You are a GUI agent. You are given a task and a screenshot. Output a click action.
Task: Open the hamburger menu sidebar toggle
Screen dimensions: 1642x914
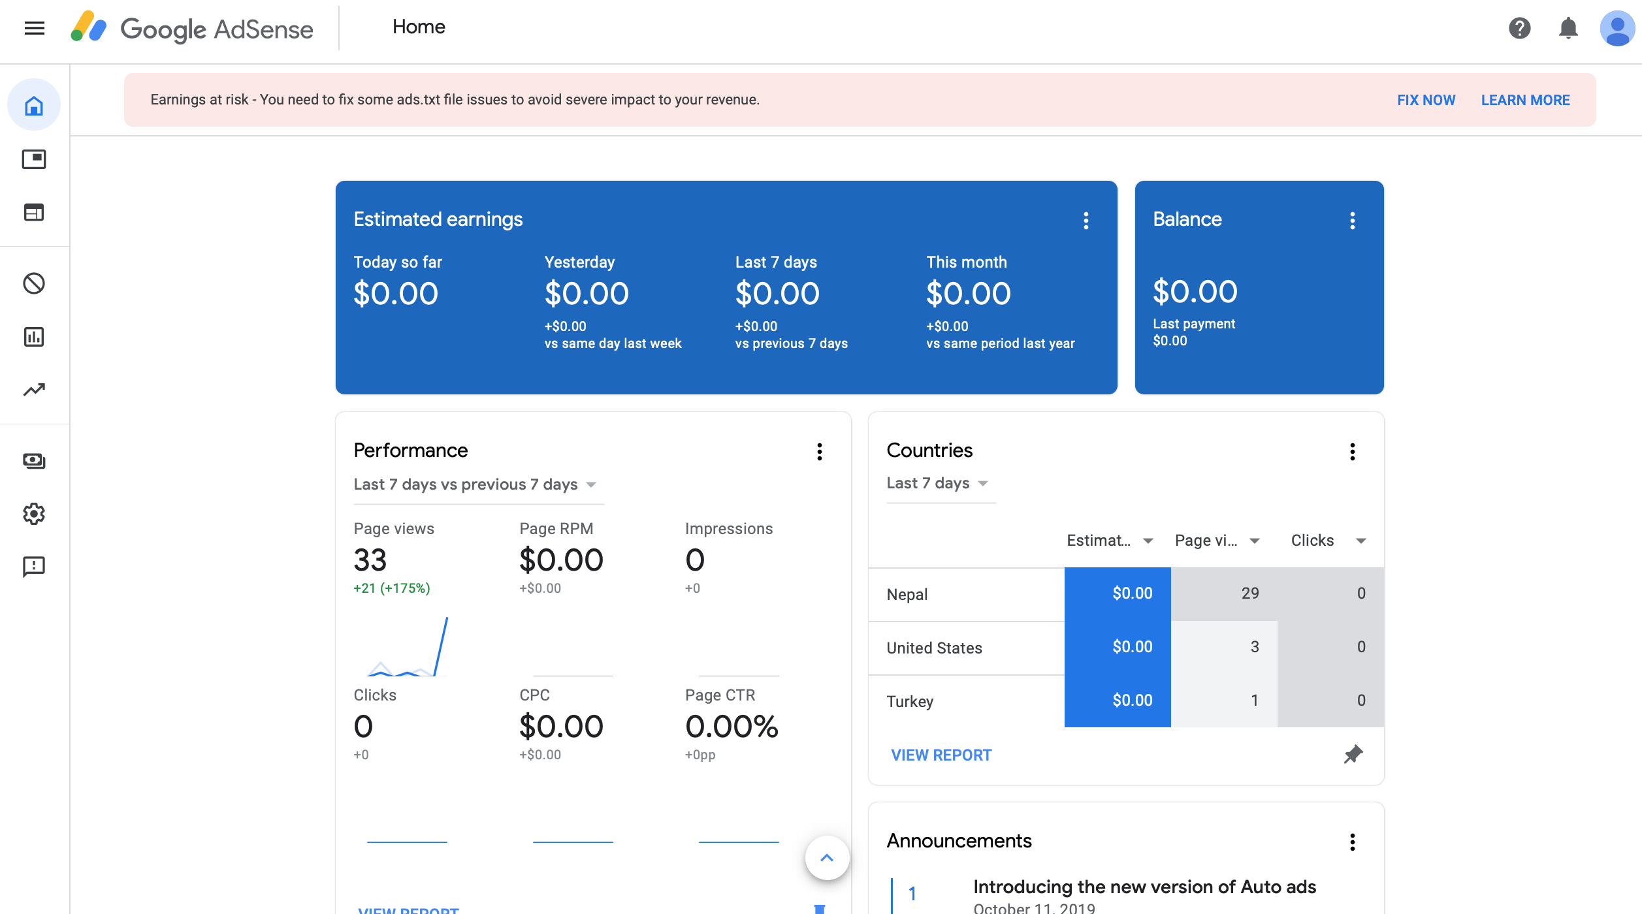point(34,28)
